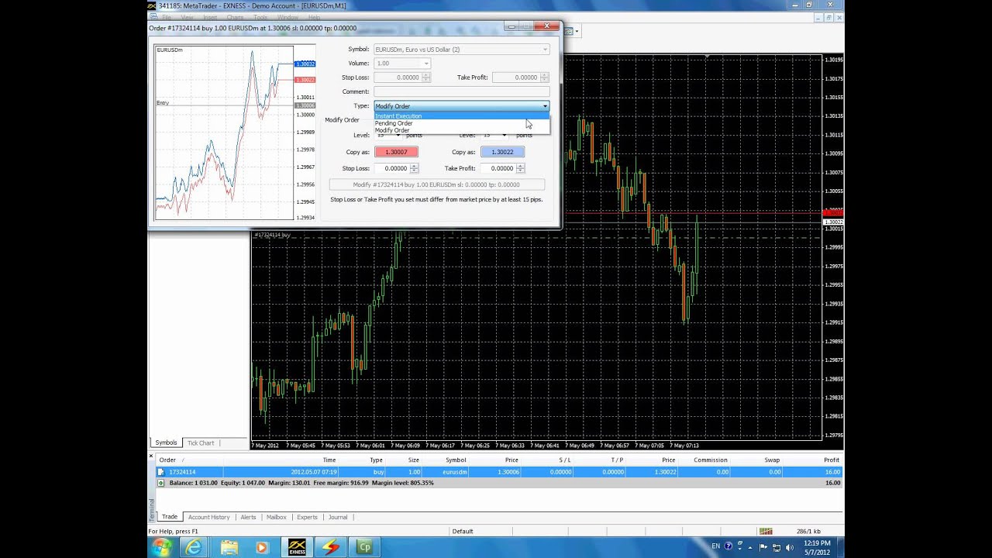Open the Journal tab in Terminal

pos(338,517)
